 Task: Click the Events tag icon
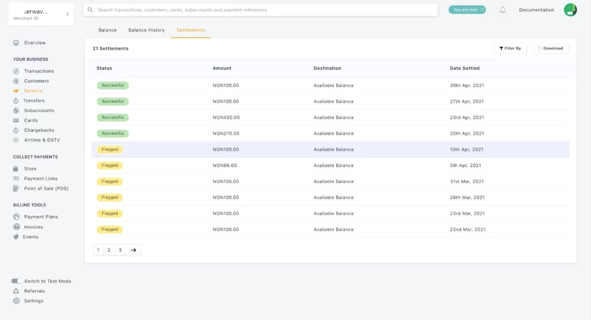click(16, 237)
